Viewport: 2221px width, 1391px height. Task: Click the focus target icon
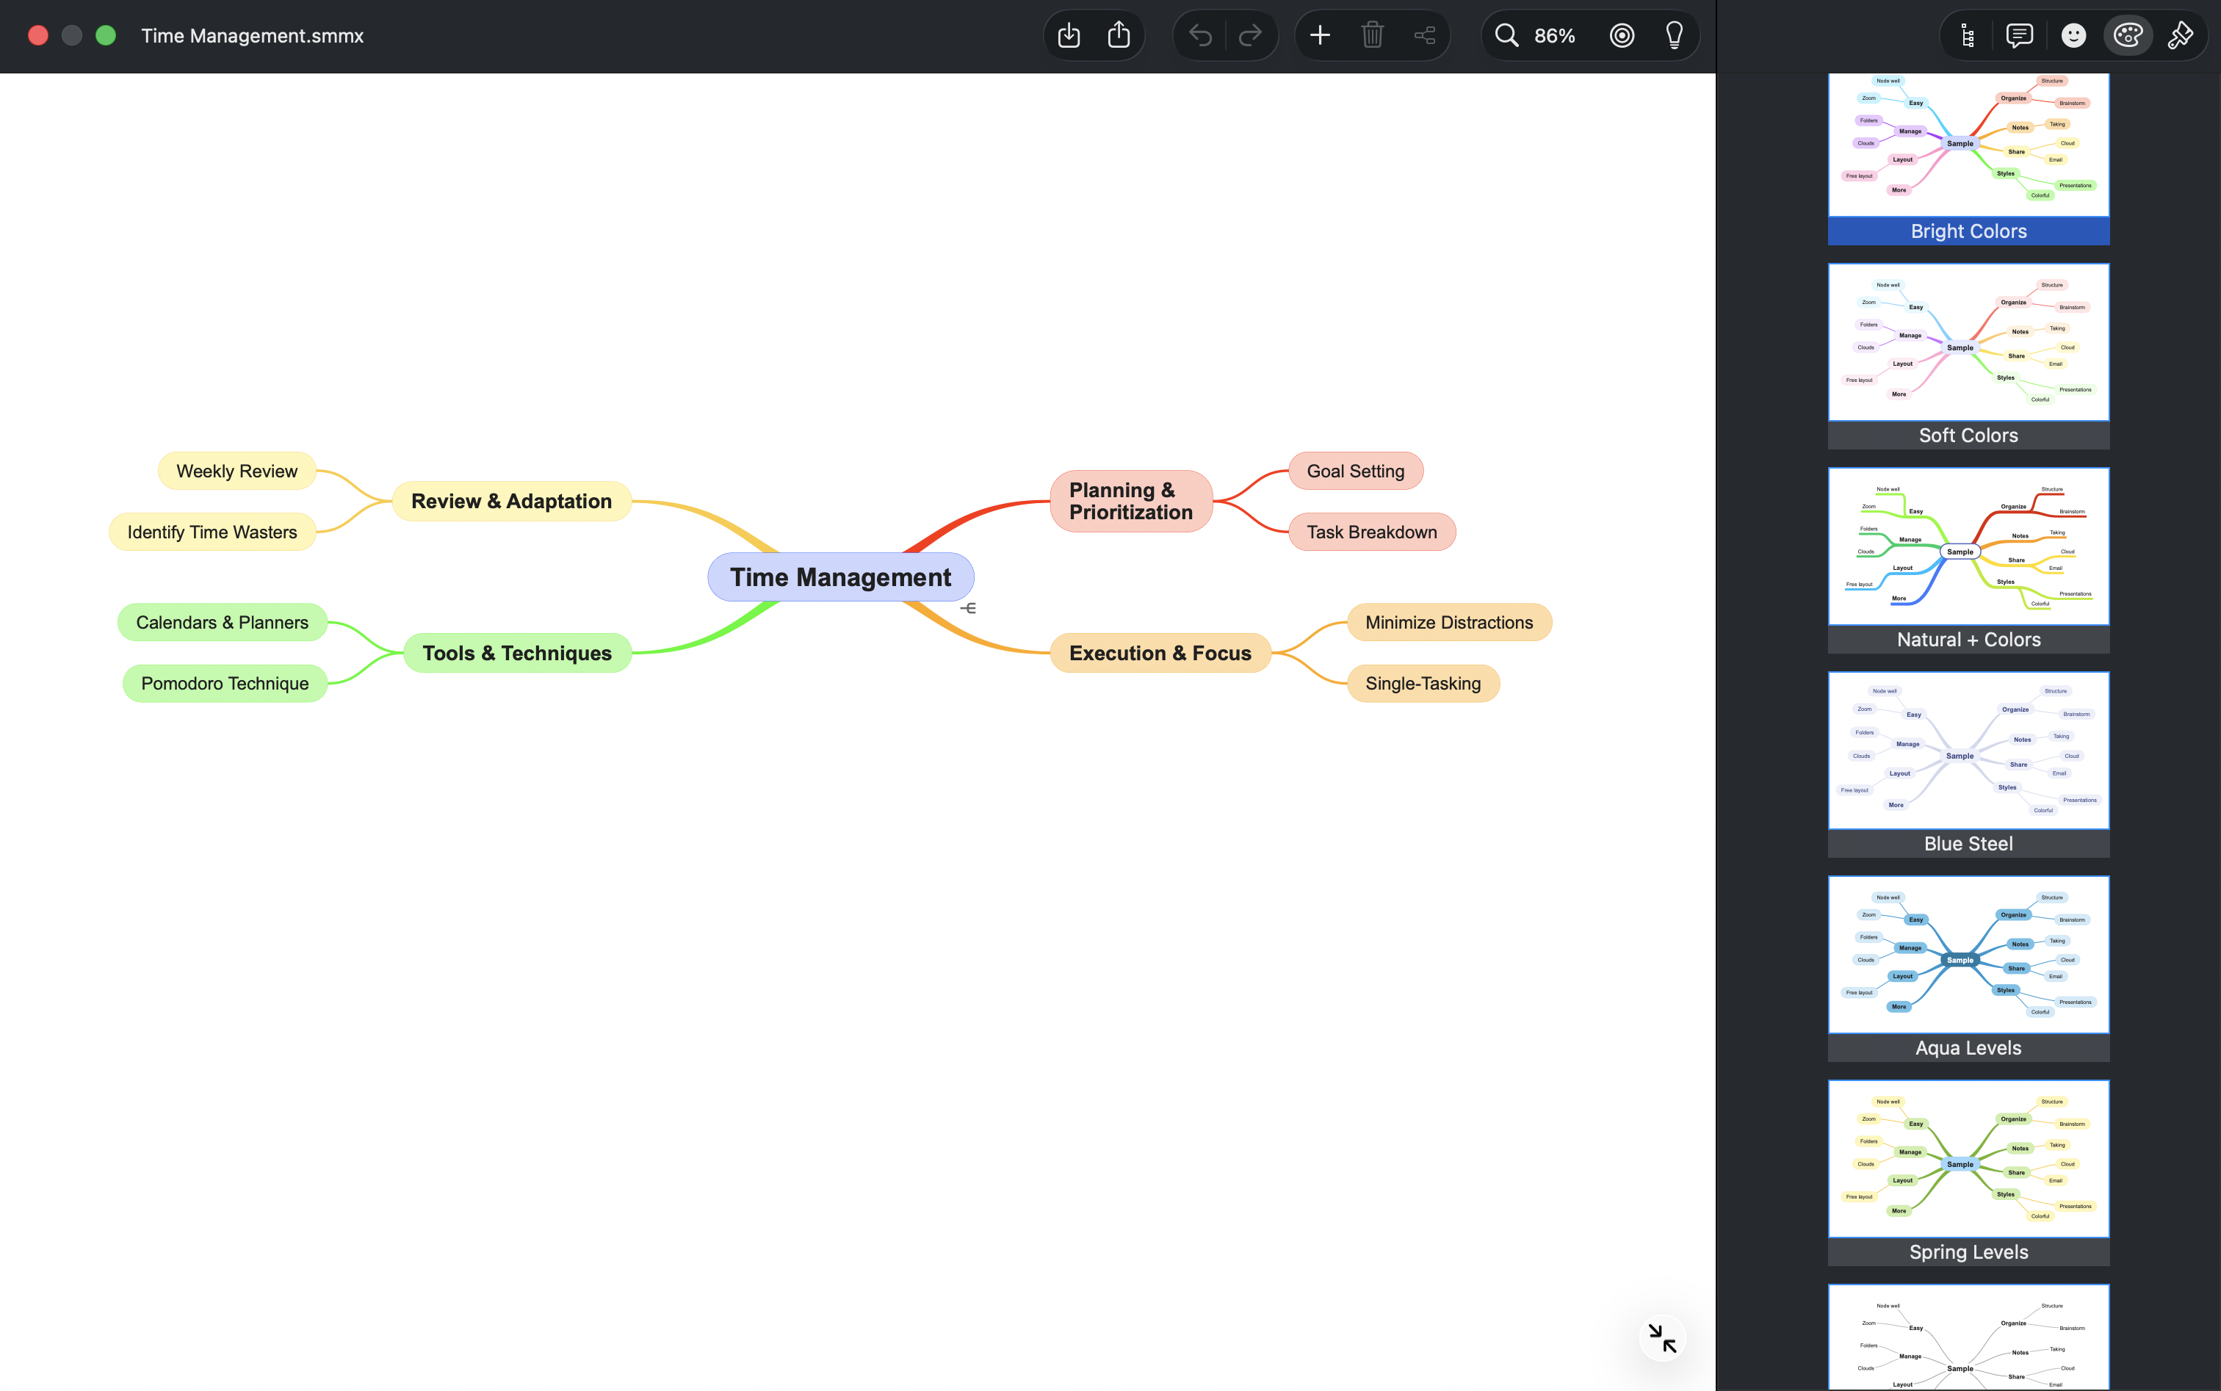1622,35
